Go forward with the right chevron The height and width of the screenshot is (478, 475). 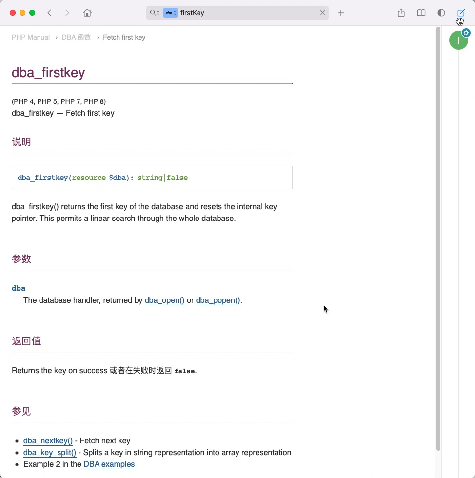click(67, 13)
